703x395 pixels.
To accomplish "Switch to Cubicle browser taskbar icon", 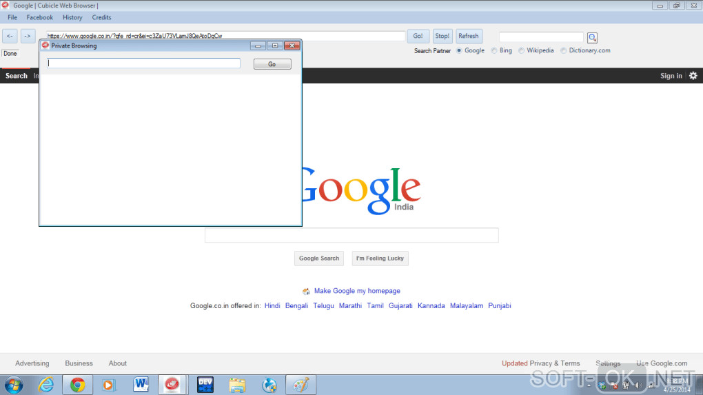I will (172, 385).
